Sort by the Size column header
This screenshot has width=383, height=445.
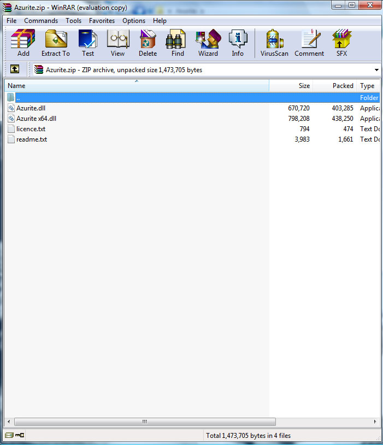(x=291, y=86)
